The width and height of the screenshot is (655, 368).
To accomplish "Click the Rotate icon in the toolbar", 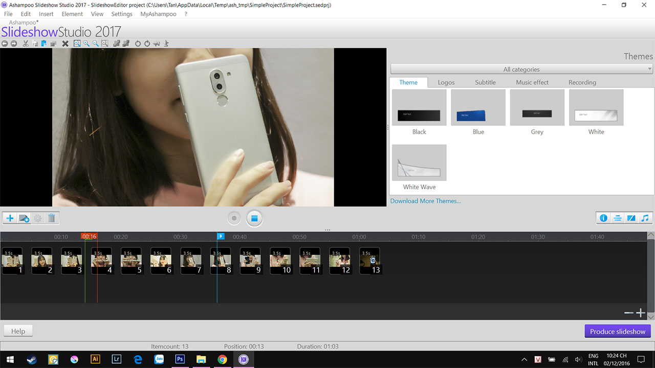I will (x=138, y=43).
